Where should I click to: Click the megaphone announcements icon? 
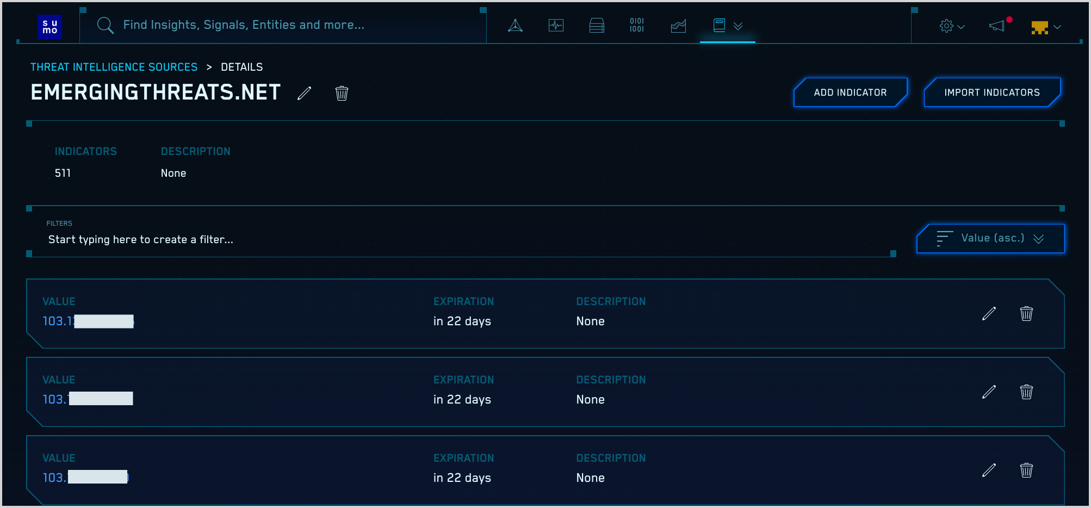point(997,26)
